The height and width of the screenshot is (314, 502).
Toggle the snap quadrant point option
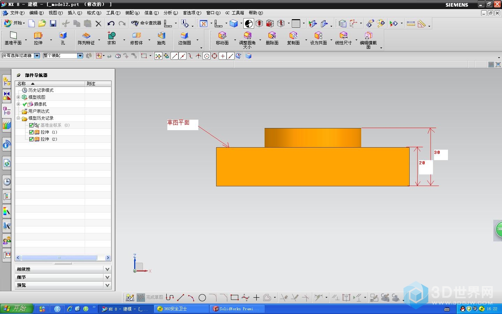pos(214,56)
